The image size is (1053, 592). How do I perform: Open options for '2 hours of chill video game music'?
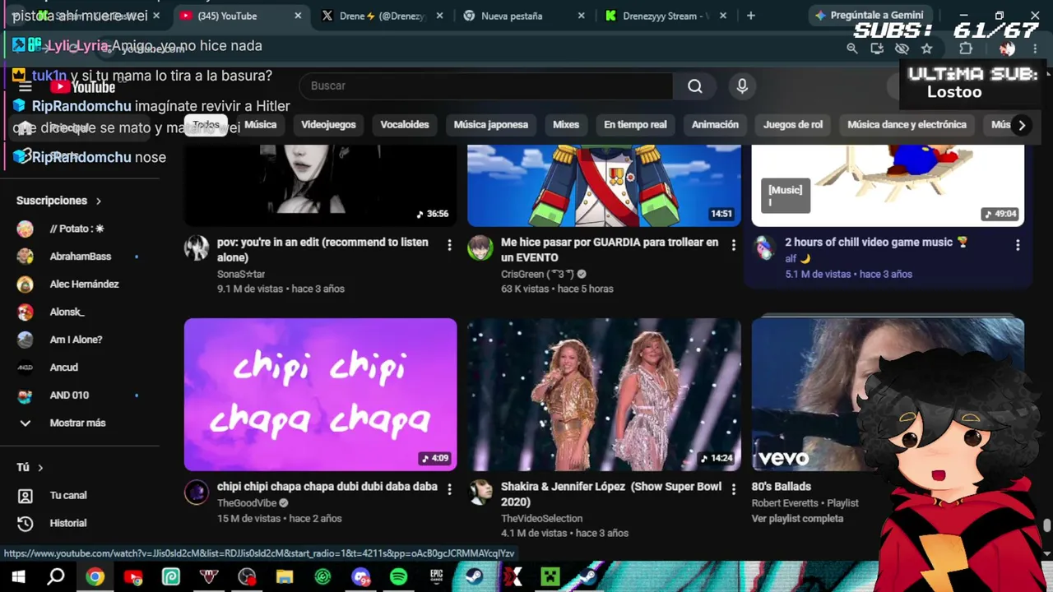tap(1018, 245)
